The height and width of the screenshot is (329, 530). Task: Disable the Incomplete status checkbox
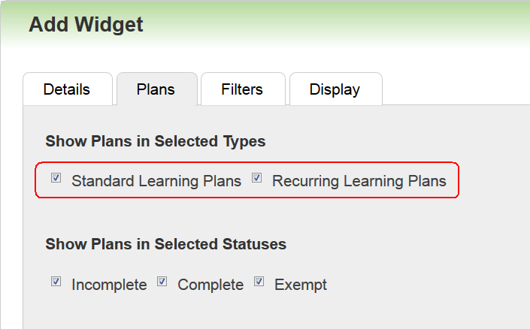56,282
